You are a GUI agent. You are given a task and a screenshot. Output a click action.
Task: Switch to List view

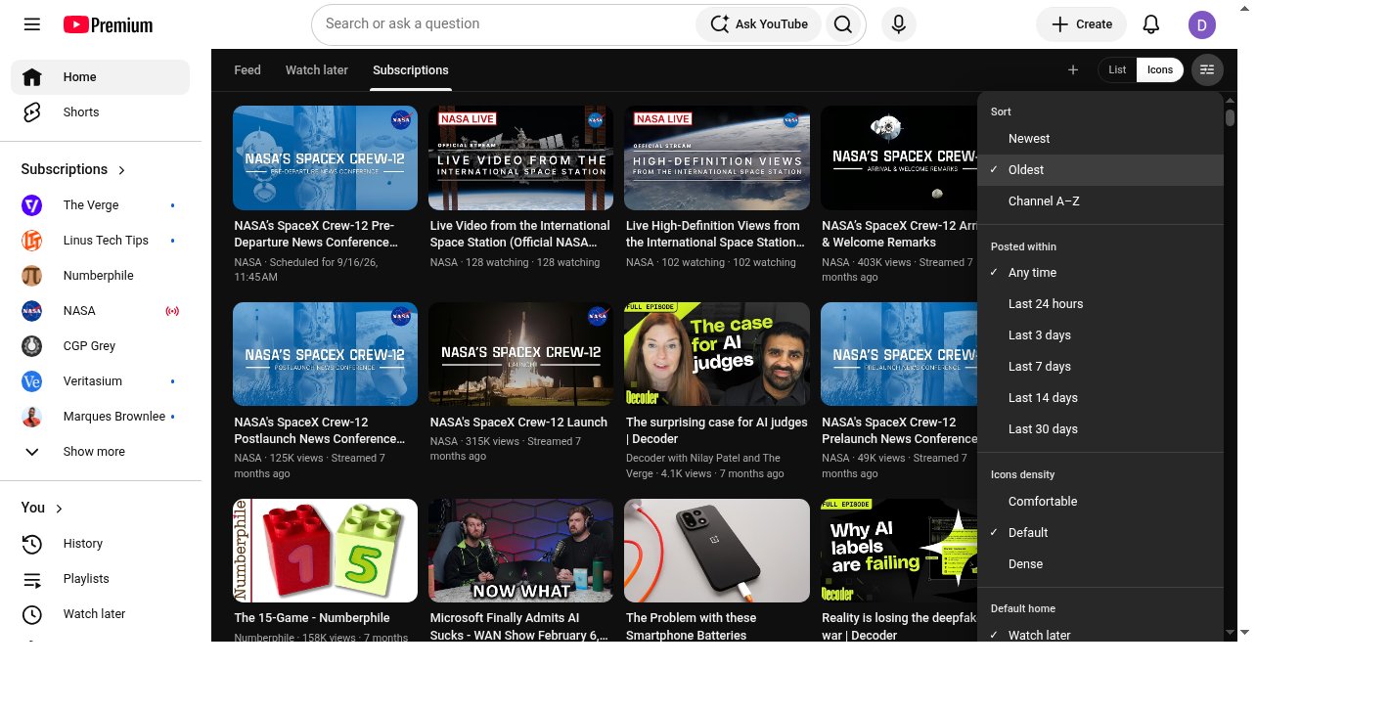(x=1117, y=69)
